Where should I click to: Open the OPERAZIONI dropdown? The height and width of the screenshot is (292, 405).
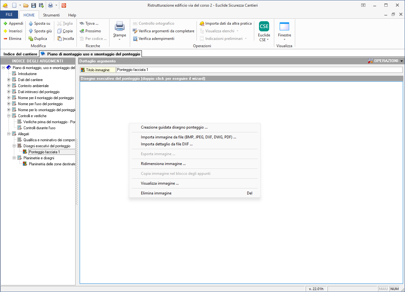pyautogui.click(x=385, y=61)
